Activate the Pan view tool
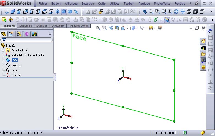This screenshot has height=136, width=215. (x=183, y=12)
